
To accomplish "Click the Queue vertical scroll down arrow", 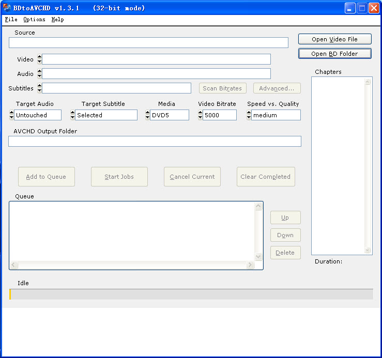I will (258, 256).
